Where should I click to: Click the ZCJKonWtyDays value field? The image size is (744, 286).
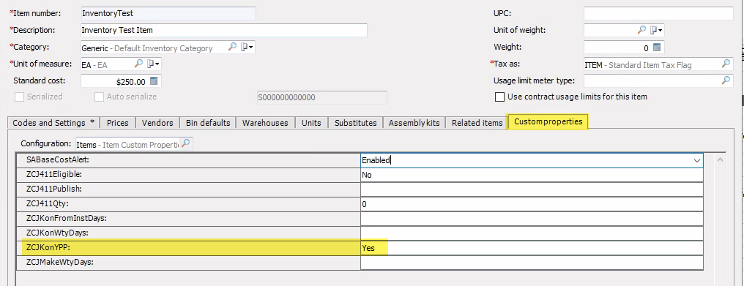pyautogui.click(x=532, y=233)
